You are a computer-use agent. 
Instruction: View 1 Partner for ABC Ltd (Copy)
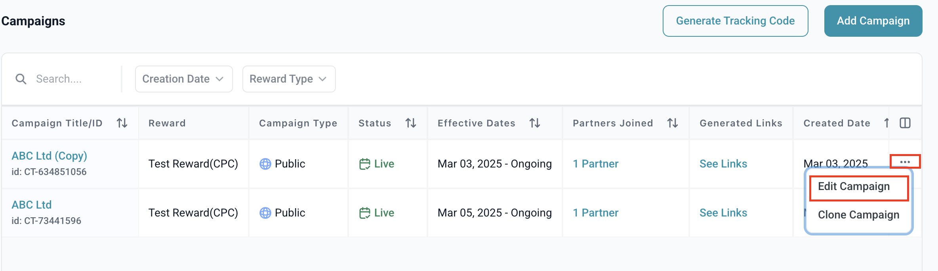click(595, 164)
